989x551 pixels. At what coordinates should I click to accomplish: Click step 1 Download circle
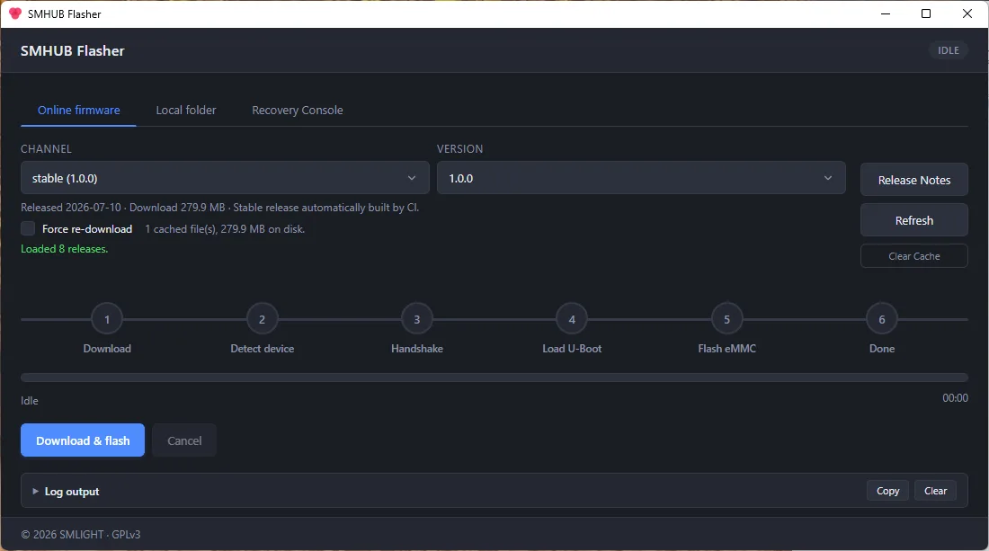107,319
